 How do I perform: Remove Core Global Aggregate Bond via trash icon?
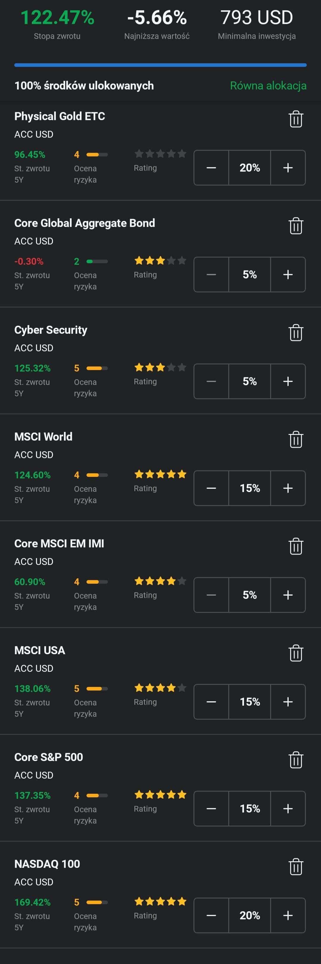click(296, 226)
